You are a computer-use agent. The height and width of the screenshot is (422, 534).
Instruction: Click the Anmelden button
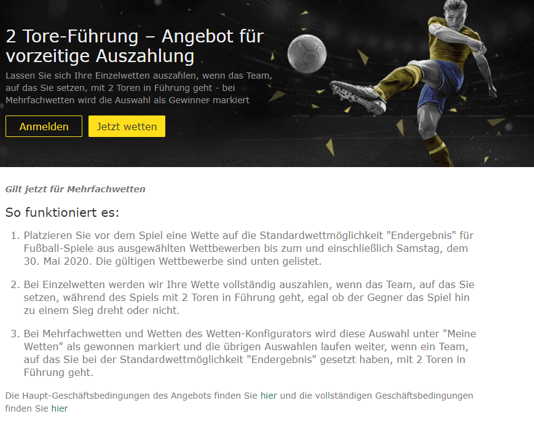44,127
